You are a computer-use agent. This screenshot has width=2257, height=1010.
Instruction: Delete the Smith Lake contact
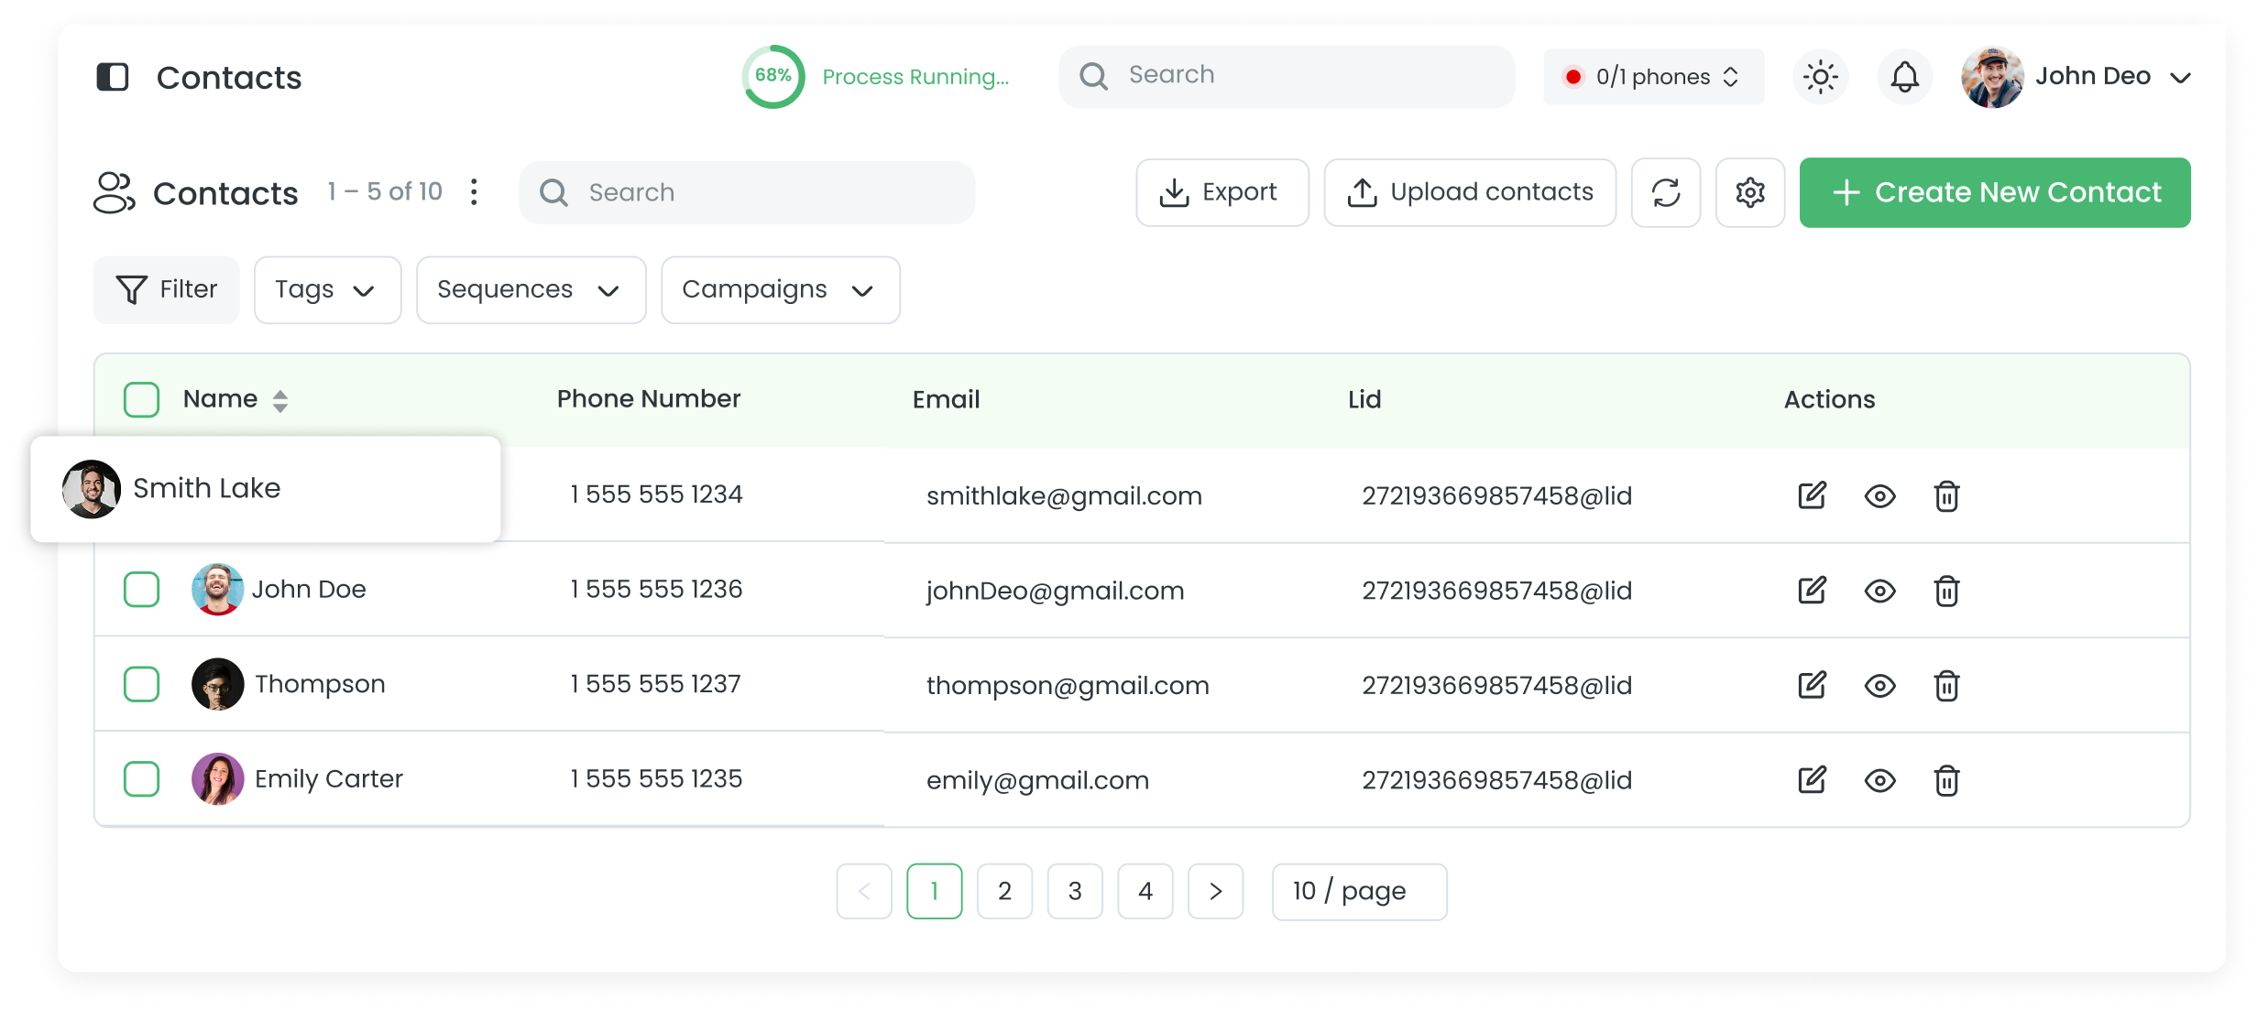coord(1946,495)
